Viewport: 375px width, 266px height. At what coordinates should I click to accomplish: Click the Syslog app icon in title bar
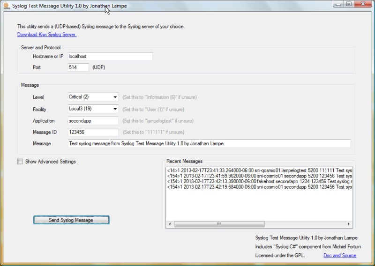[7, 6]
